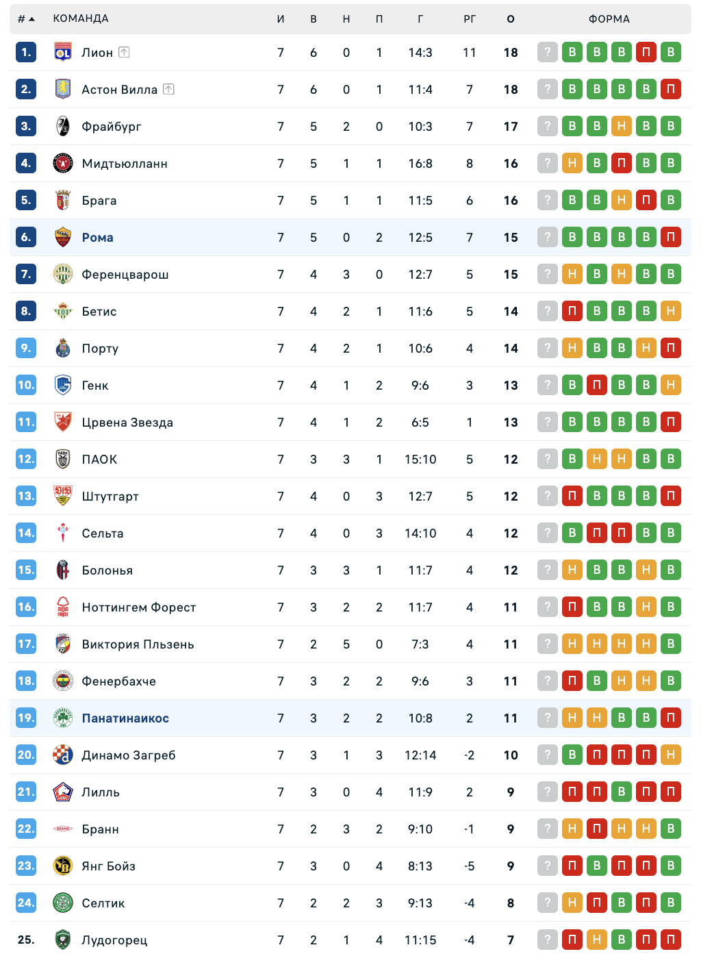
Task: Click the Aston Villa club crest
Action: 63,90
